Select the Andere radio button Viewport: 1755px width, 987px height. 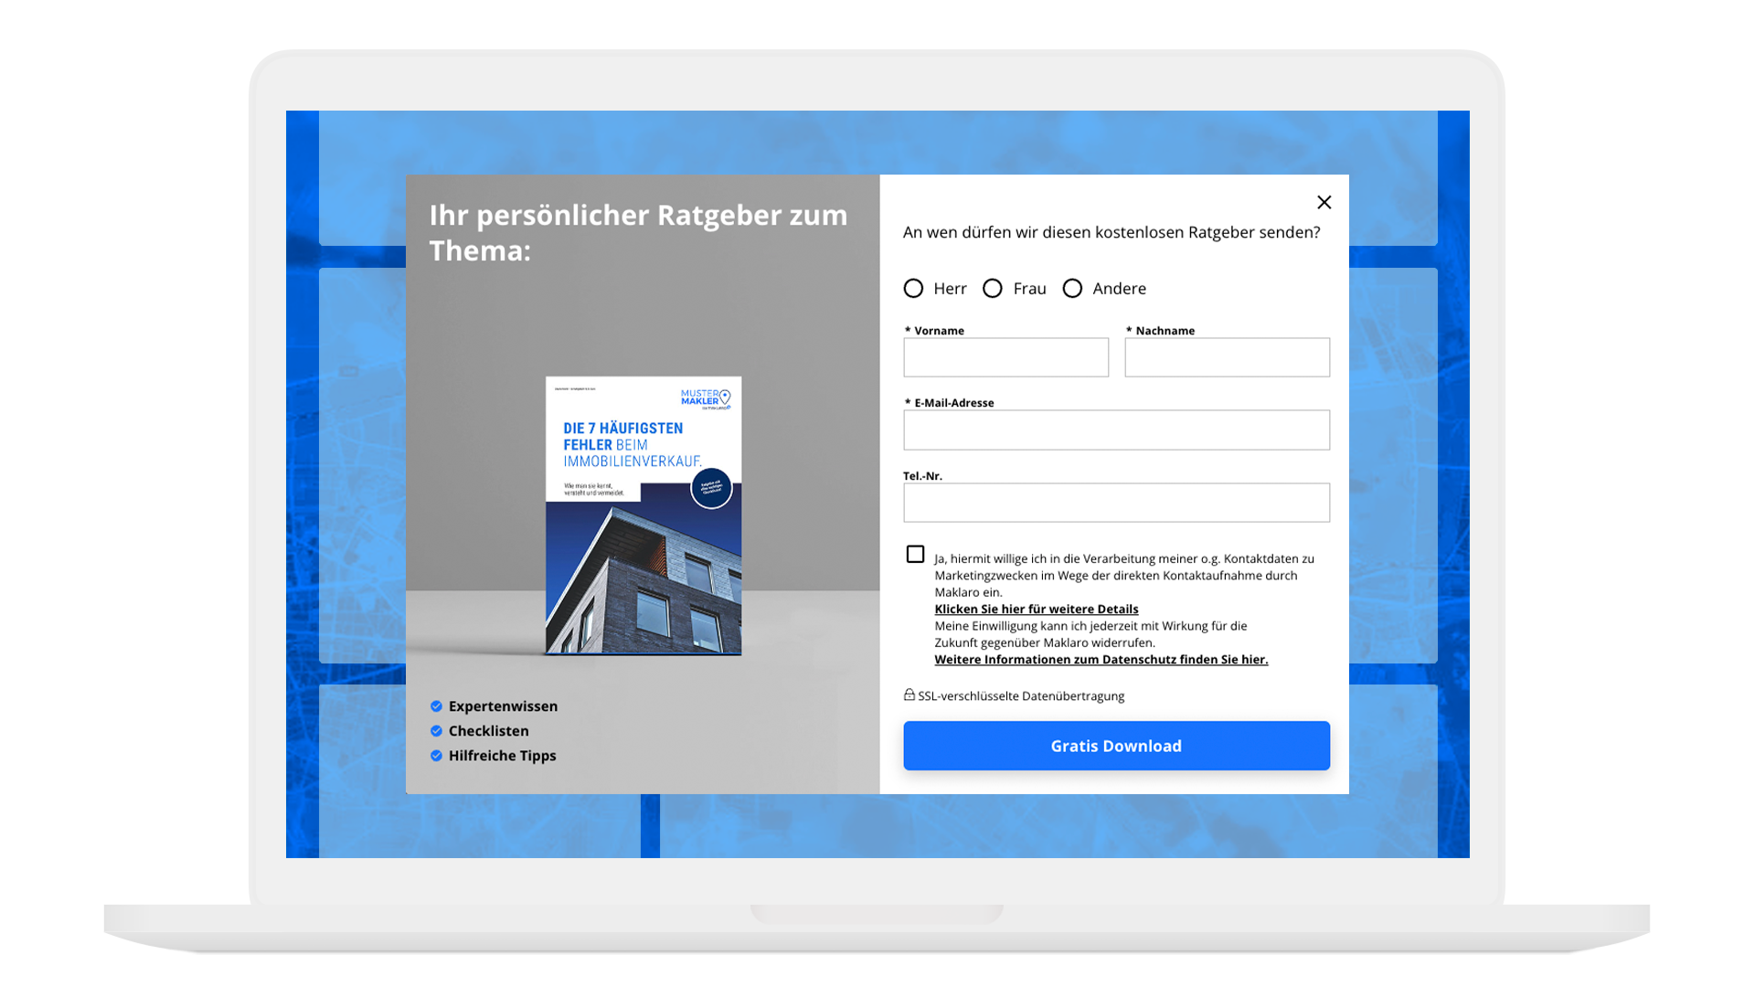coord(1070,288)
